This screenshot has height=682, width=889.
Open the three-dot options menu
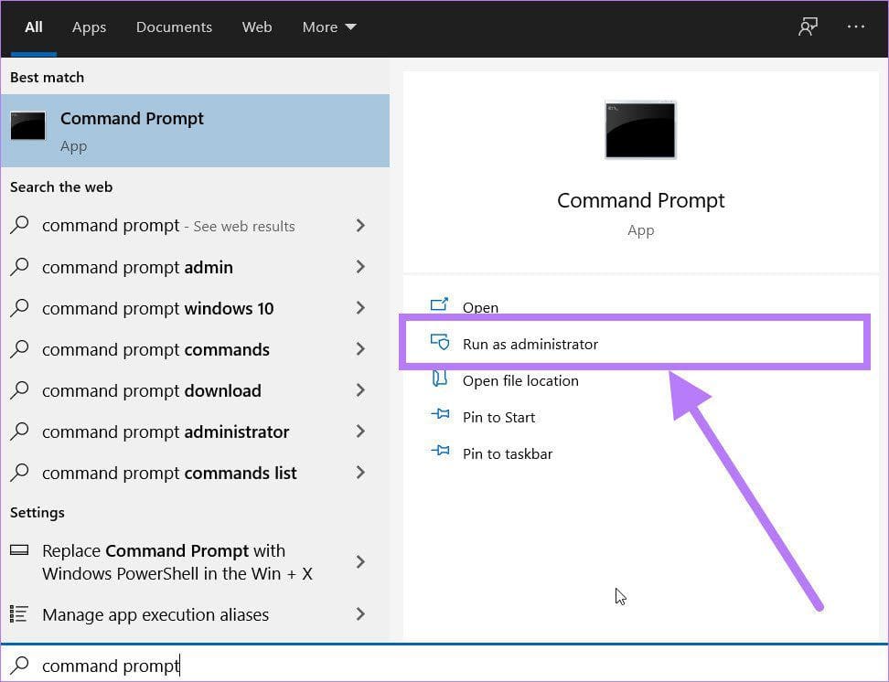pos(855,27)
